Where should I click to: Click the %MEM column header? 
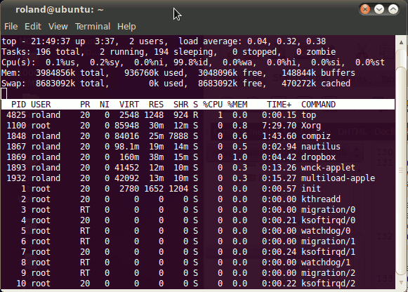237,105
